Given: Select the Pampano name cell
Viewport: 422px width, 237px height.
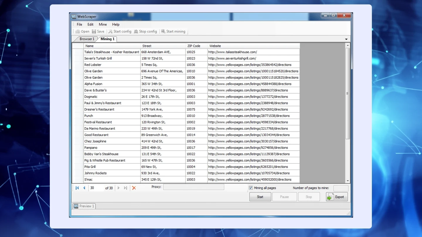Looking at the screenshot, I should pyautogui.click(x=112, y=148).
